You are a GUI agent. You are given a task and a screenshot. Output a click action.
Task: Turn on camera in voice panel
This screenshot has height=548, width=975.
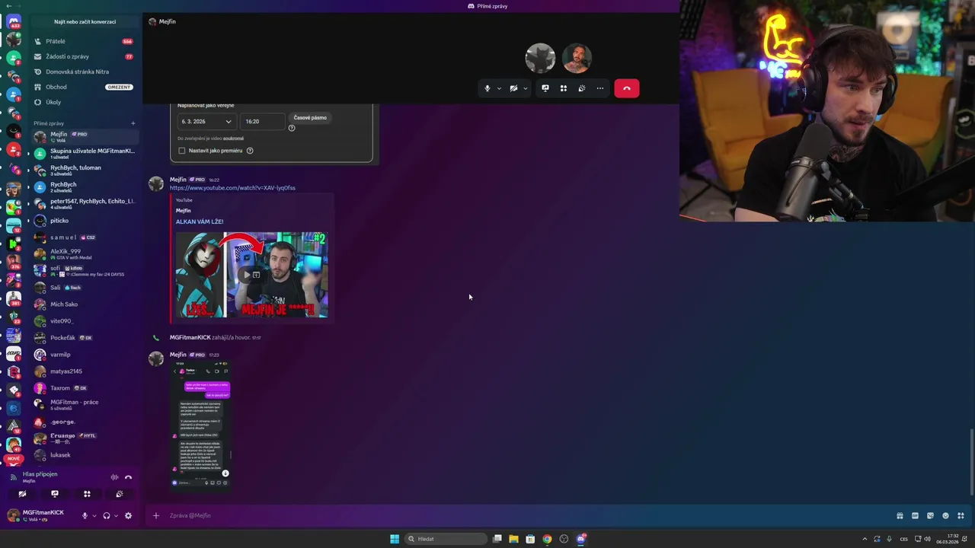[x=22, y=494]
